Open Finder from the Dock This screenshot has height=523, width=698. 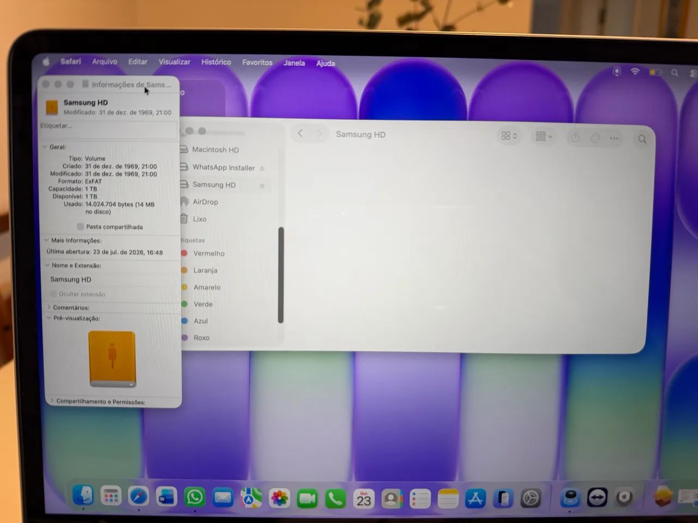[x=83, y=495]
